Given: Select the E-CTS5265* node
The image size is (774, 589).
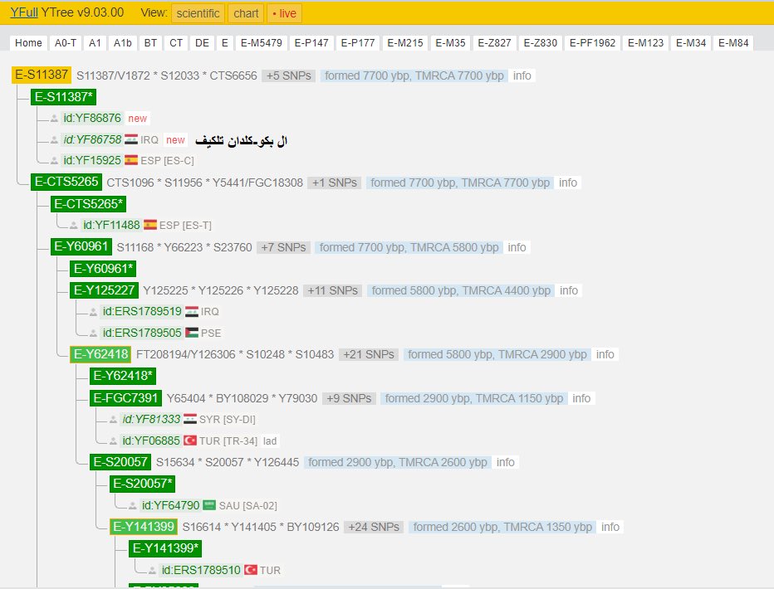Looking at the screenshot, I should coord(88,204).
